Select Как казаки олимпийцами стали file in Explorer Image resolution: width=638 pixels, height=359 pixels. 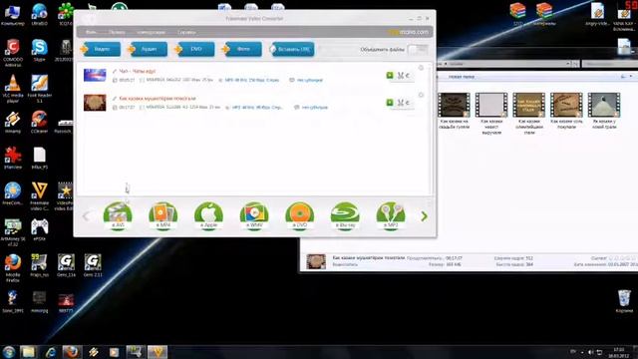pos(529,114)
